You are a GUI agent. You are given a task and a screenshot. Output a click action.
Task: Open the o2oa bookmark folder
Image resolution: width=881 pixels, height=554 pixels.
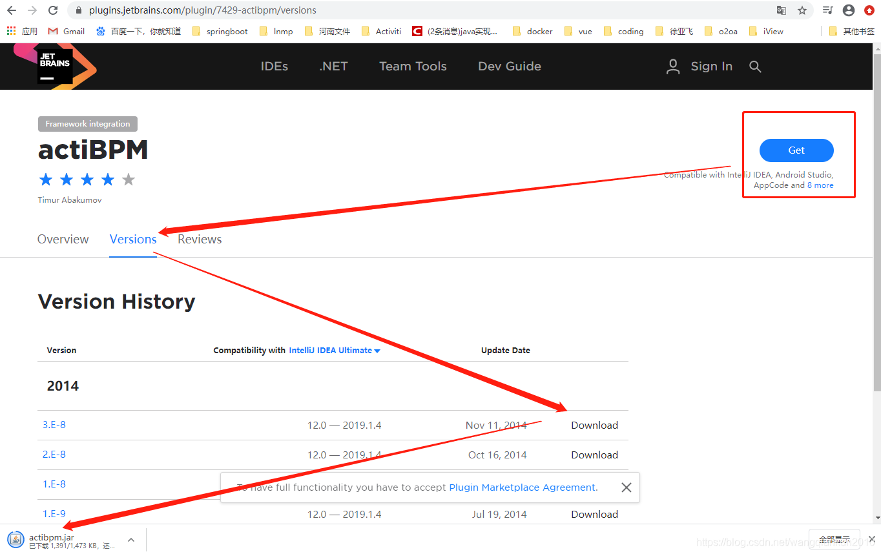(x=721, y=31)
